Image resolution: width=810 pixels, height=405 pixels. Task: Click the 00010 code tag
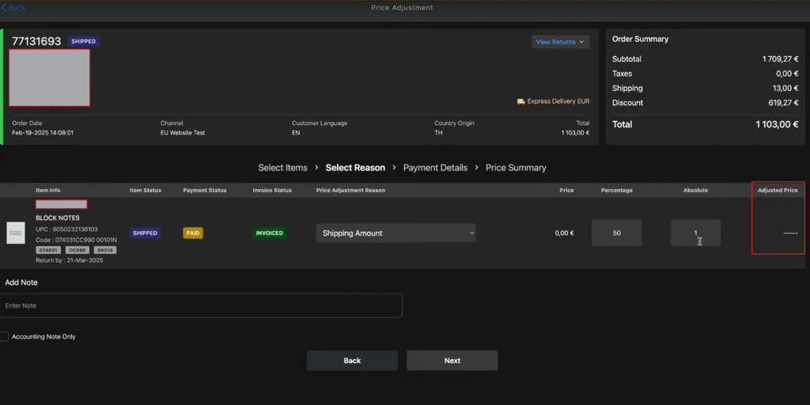coord(105,250)
